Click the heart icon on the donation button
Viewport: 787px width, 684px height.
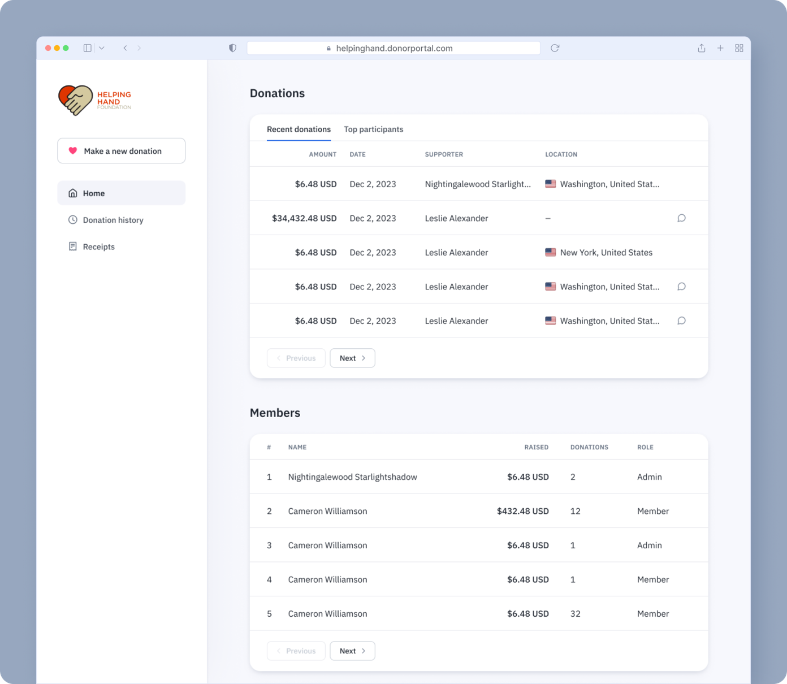click(x=72, y=150)
